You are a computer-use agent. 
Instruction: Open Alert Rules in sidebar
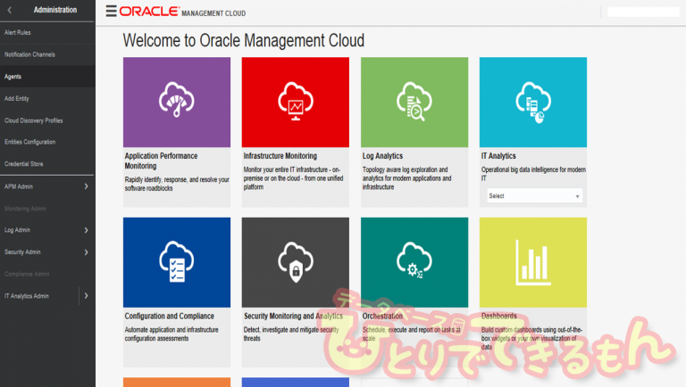click(18, 32)
